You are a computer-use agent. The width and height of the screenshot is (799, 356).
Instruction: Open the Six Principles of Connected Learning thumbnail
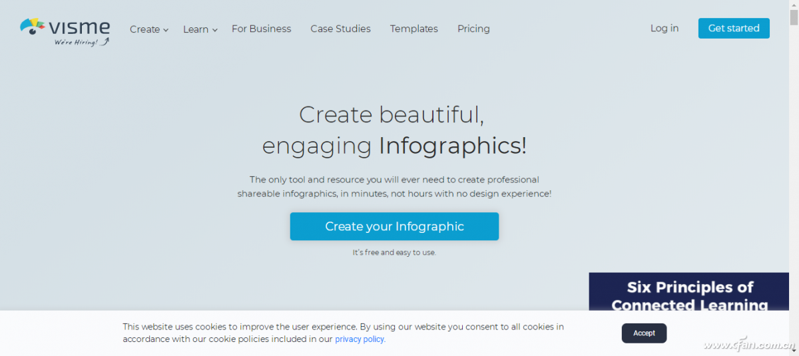(x=688, y=293)
